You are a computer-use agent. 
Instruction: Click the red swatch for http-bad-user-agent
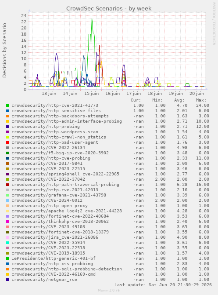(x=7, y=142)
